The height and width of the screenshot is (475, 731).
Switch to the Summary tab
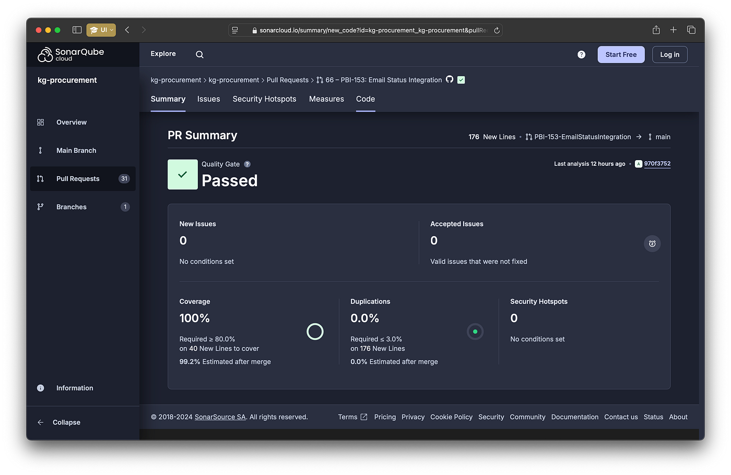point(168,99)
